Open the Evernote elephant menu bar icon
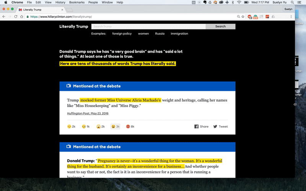Viewport: 306px width, 191px height. pyautogui.click(x=205, y=2)
